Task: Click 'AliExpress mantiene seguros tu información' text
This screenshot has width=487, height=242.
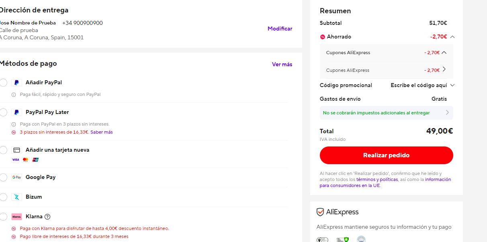Action: point(384,227)
